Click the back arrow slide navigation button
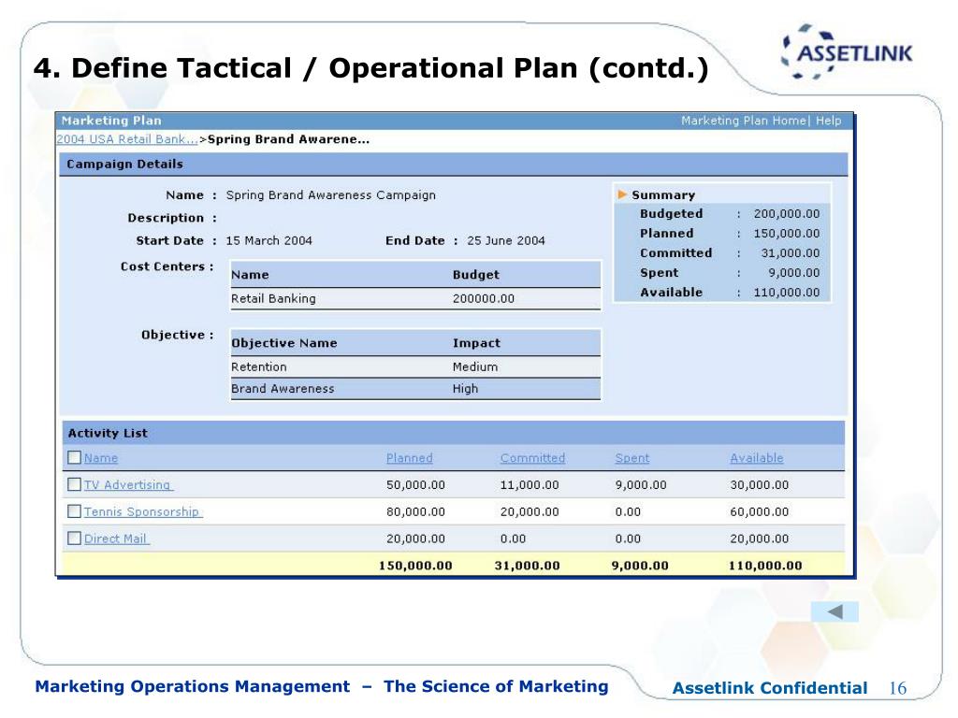This screenshot has width=958, height=718. pyautogui.click(x=835, y=611)
